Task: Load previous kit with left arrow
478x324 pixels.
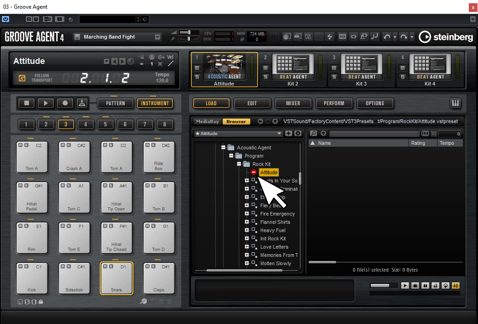Action: click(114, 62)
